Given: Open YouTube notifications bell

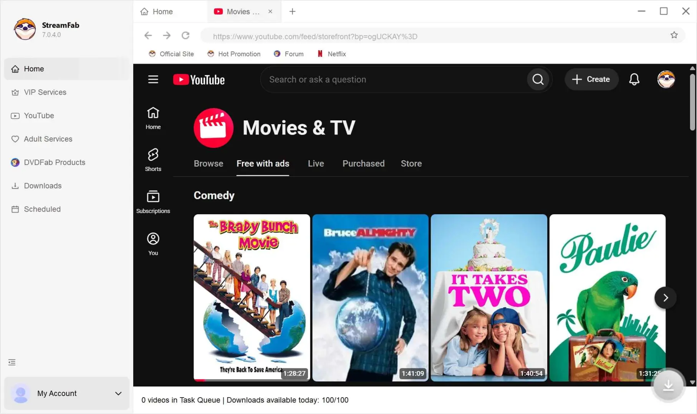Looking at the screenshot, I should 634,79.
